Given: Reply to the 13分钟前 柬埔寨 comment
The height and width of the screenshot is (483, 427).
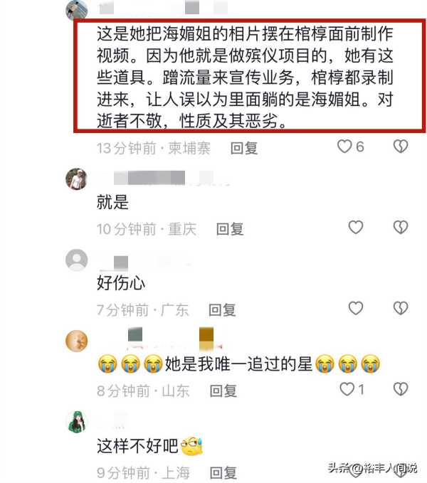Looking at the screenshot, I should pyautogui.click(x=244, y=148).
